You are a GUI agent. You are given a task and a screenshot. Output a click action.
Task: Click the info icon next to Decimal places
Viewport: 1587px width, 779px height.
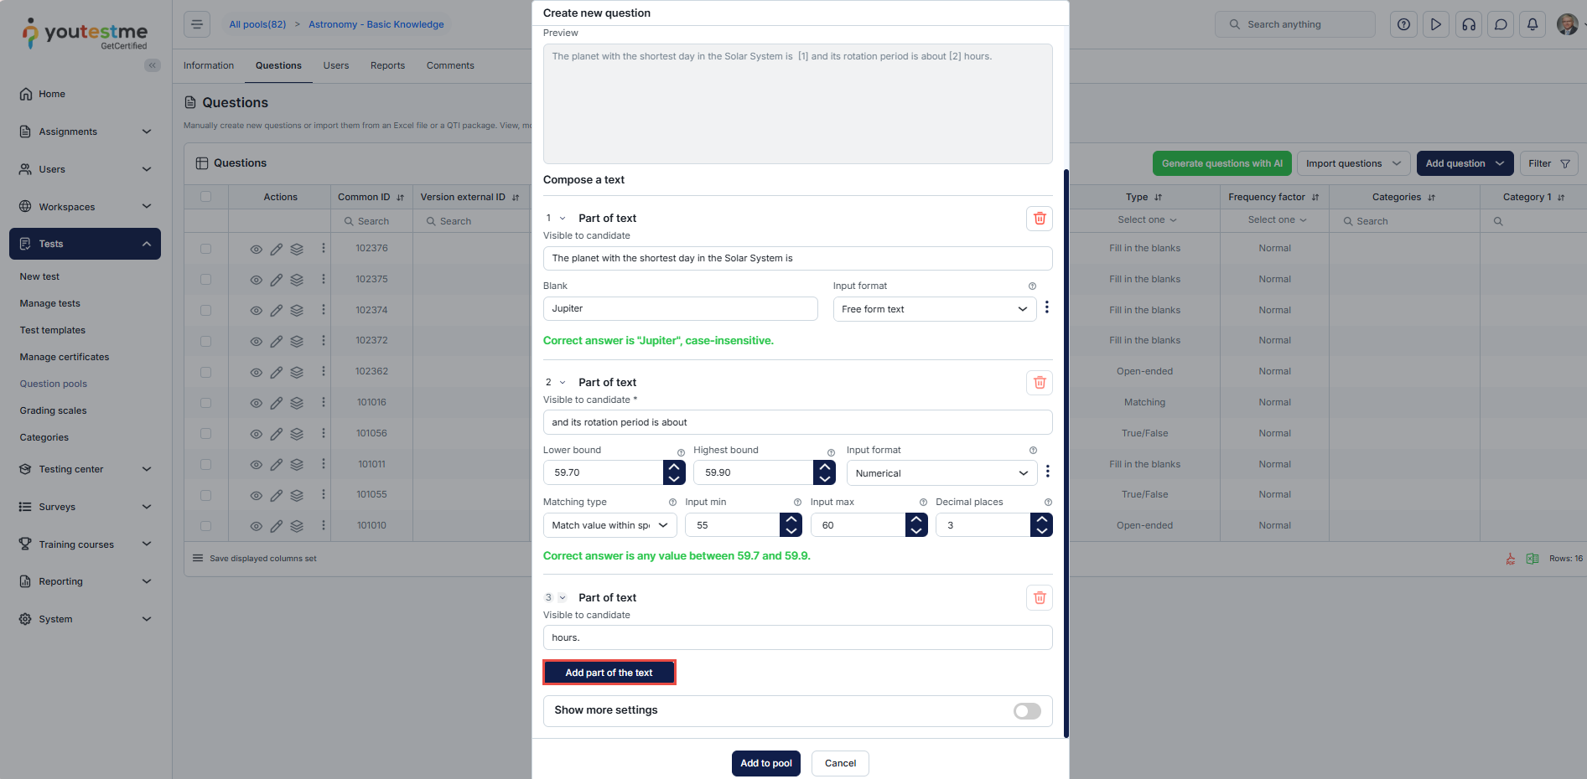click(x=1048, y=503)
